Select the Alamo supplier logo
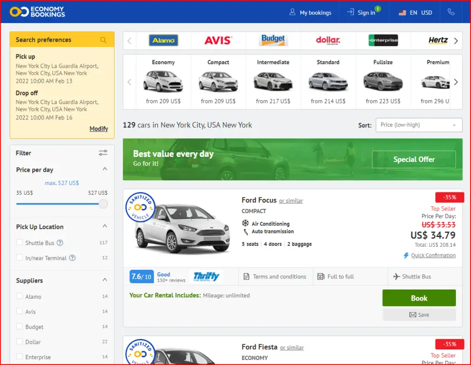This screenshot has width=471, height=365. click(163, 41)
